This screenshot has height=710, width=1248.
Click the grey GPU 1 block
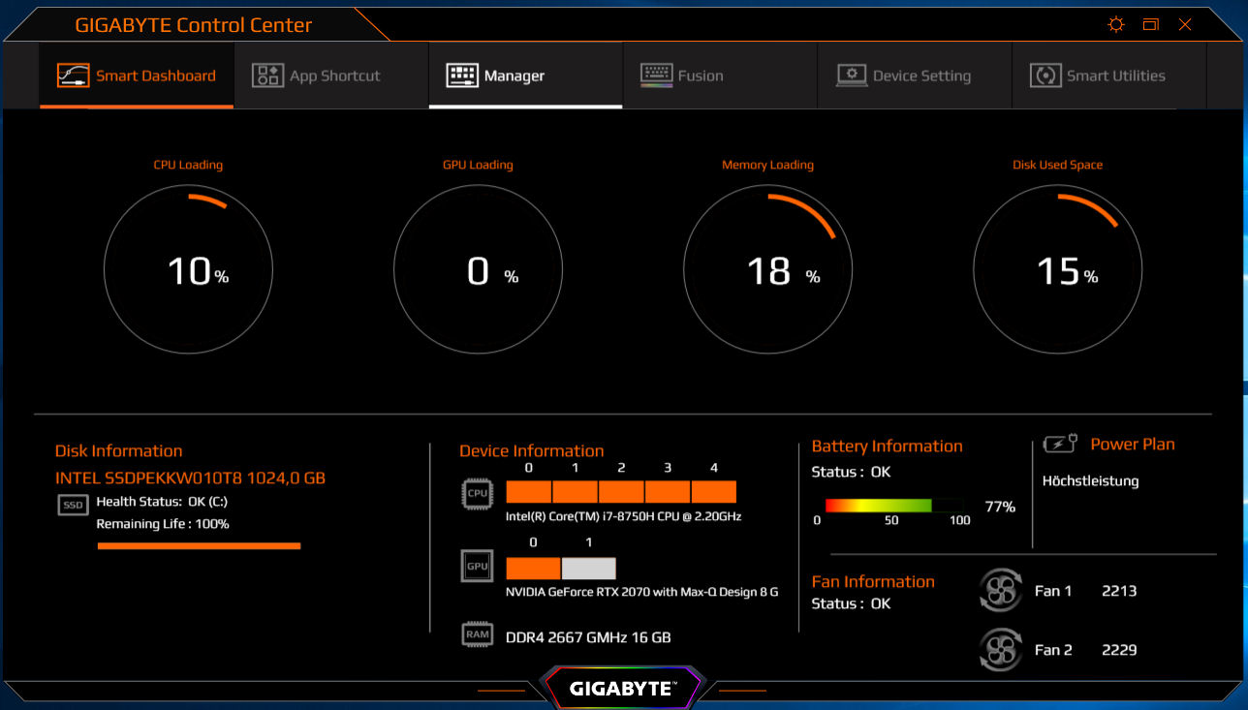(x=588, y=569)
